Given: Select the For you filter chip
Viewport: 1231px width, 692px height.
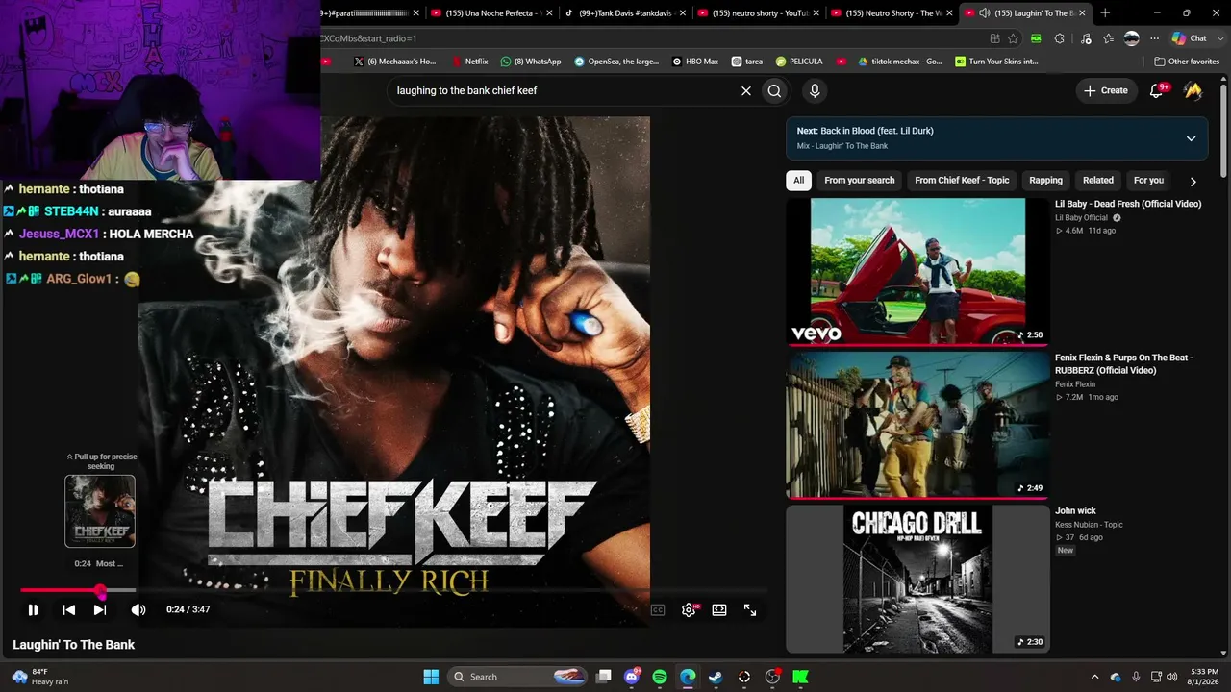Looking at the screenshot, I should (1148, 181).
